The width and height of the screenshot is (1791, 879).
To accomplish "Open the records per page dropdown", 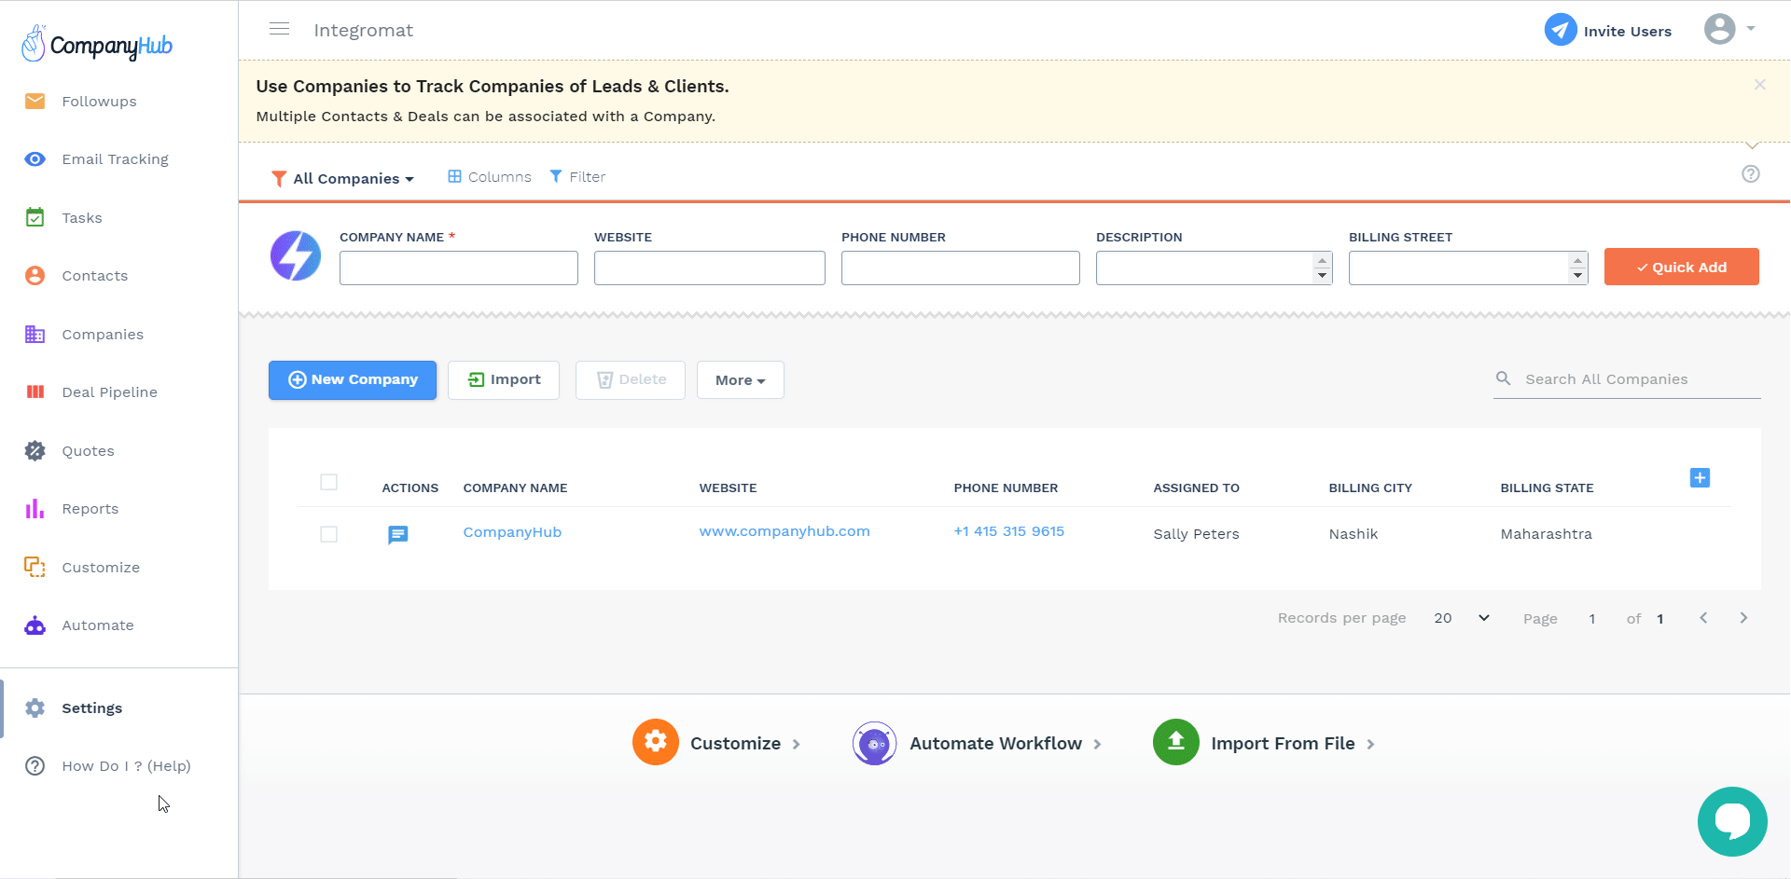I will click(x=1463, y=618).
